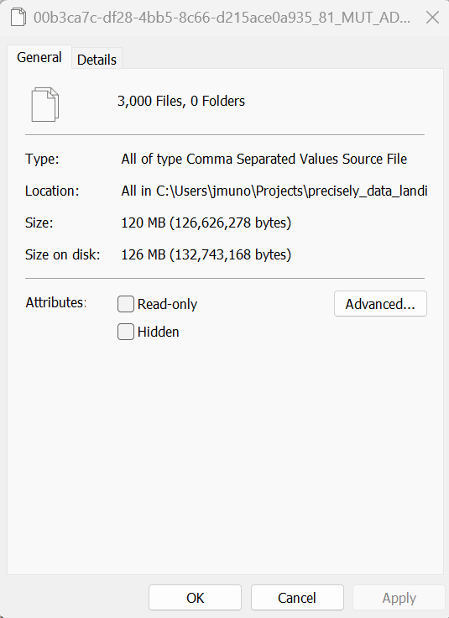The height and width of the screenshot is (618, 449).
Task: Click the dialog title filename text
Action: click(222, 18)
